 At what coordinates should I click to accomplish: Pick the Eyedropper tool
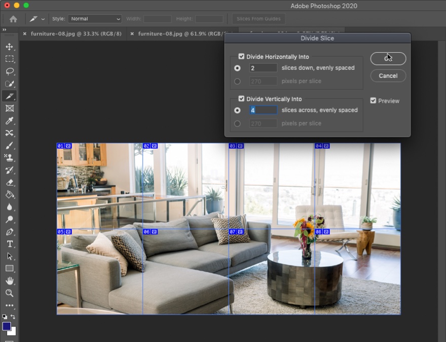(10, 121)
